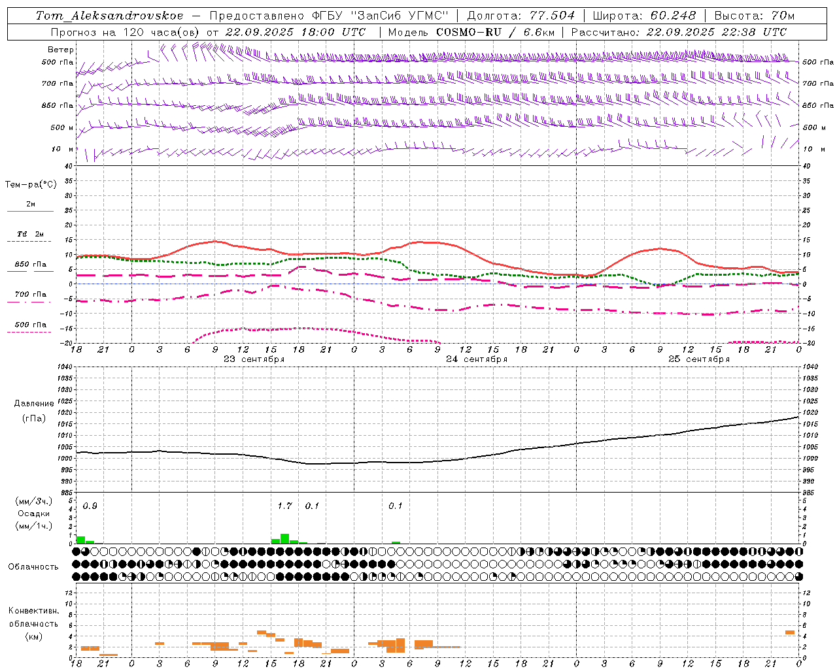Click the 24 сентября date label
Viewport: 837px width, 669px height.
[477, 359]
